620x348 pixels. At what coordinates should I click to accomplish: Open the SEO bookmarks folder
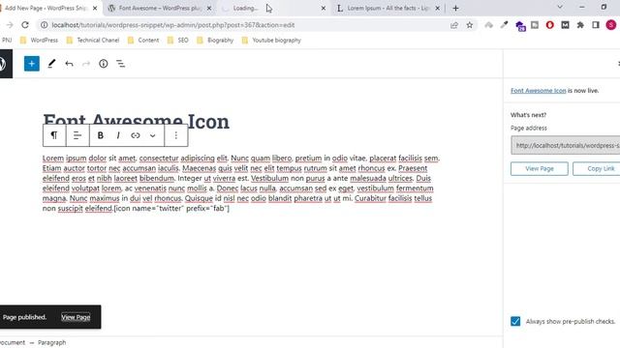pyautogui.click(x=177, y=41)
